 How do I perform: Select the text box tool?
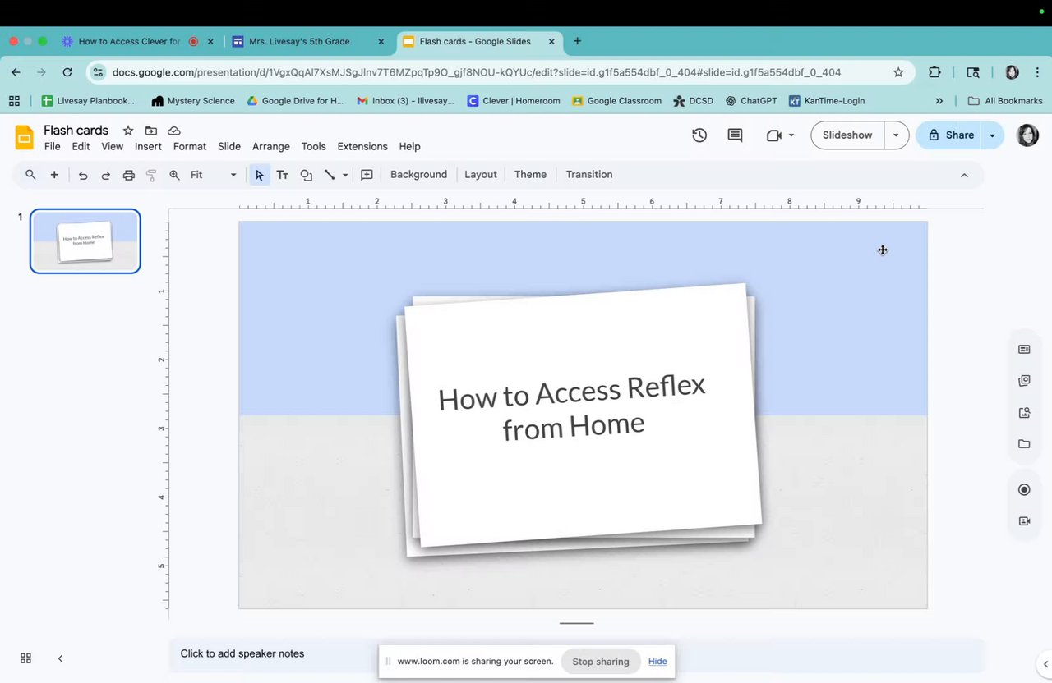point(283,175)
